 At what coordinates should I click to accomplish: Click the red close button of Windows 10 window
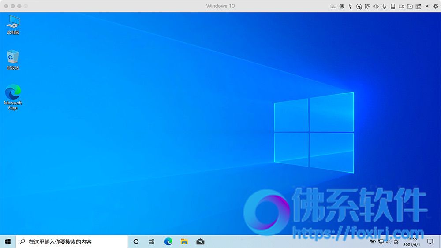coord(6,6)
